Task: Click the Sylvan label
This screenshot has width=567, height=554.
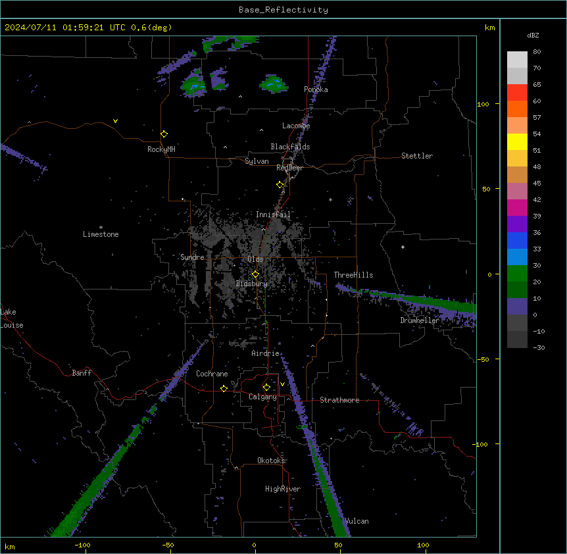Action: (x=257, y=161)
